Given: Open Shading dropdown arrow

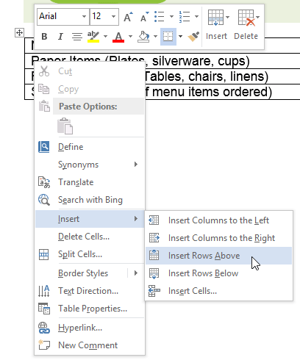Looking at the screenshot, I should [x=155, y=37].
